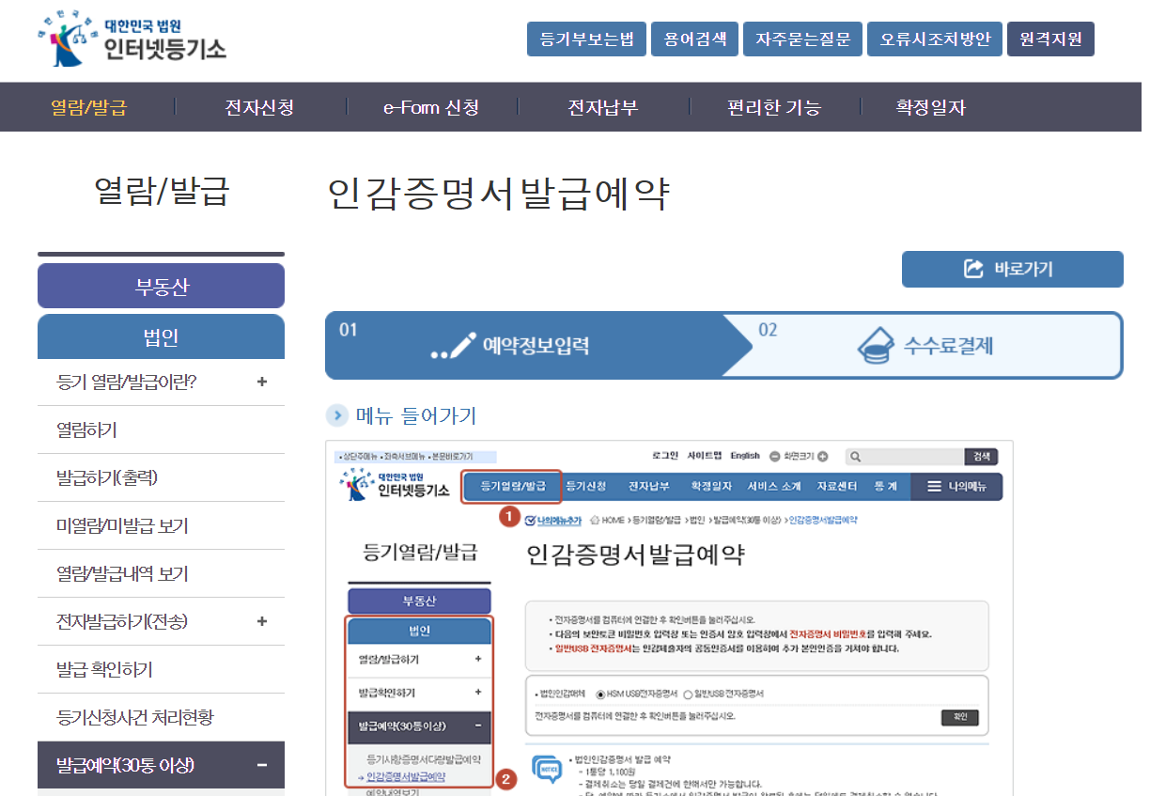Expand 등기 열람/발급이란? with its plus sign
The image size is (1150, 796).
[261, 382]
